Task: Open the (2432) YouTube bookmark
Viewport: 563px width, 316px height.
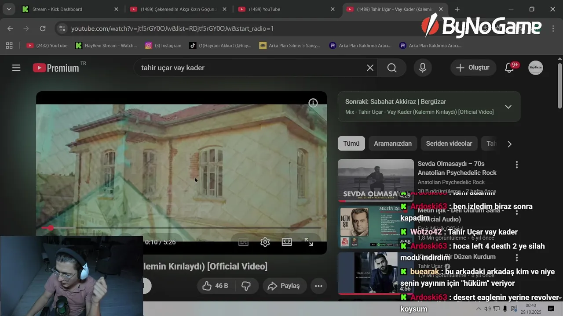Action: click(x=47, y=45)
